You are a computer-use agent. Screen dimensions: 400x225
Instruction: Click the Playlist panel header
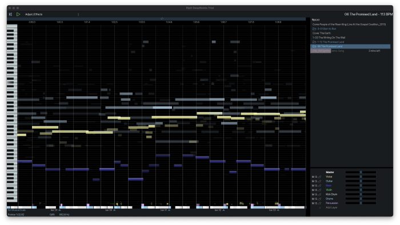(315, 20)
